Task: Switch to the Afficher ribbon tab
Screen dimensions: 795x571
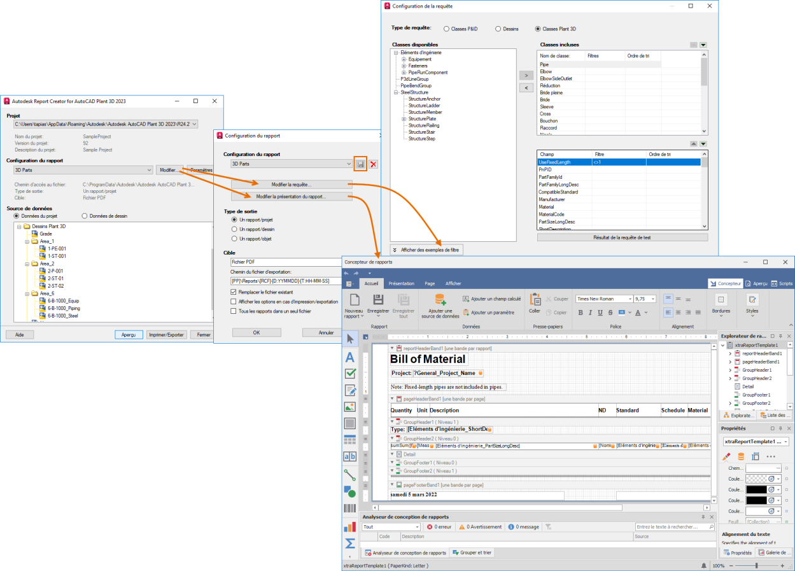Action: [453, 283]
